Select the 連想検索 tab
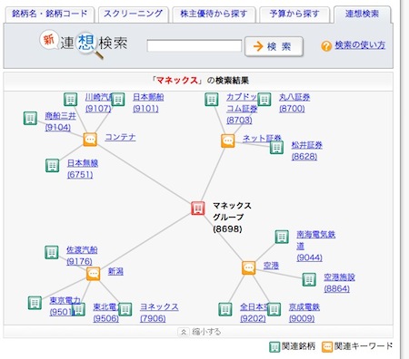The width and height of the screenshot is (409, 359). point(362,14)
